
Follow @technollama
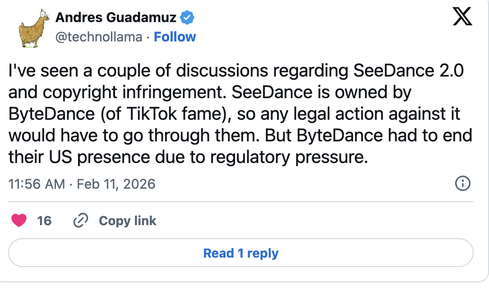[175, 36]
